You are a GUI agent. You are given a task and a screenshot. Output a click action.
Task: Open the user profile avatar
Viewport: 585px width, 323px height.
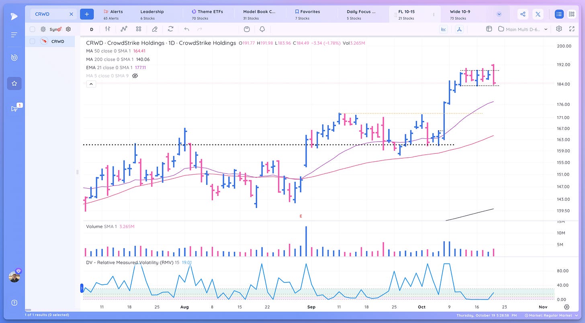click(x=14, y=277)
